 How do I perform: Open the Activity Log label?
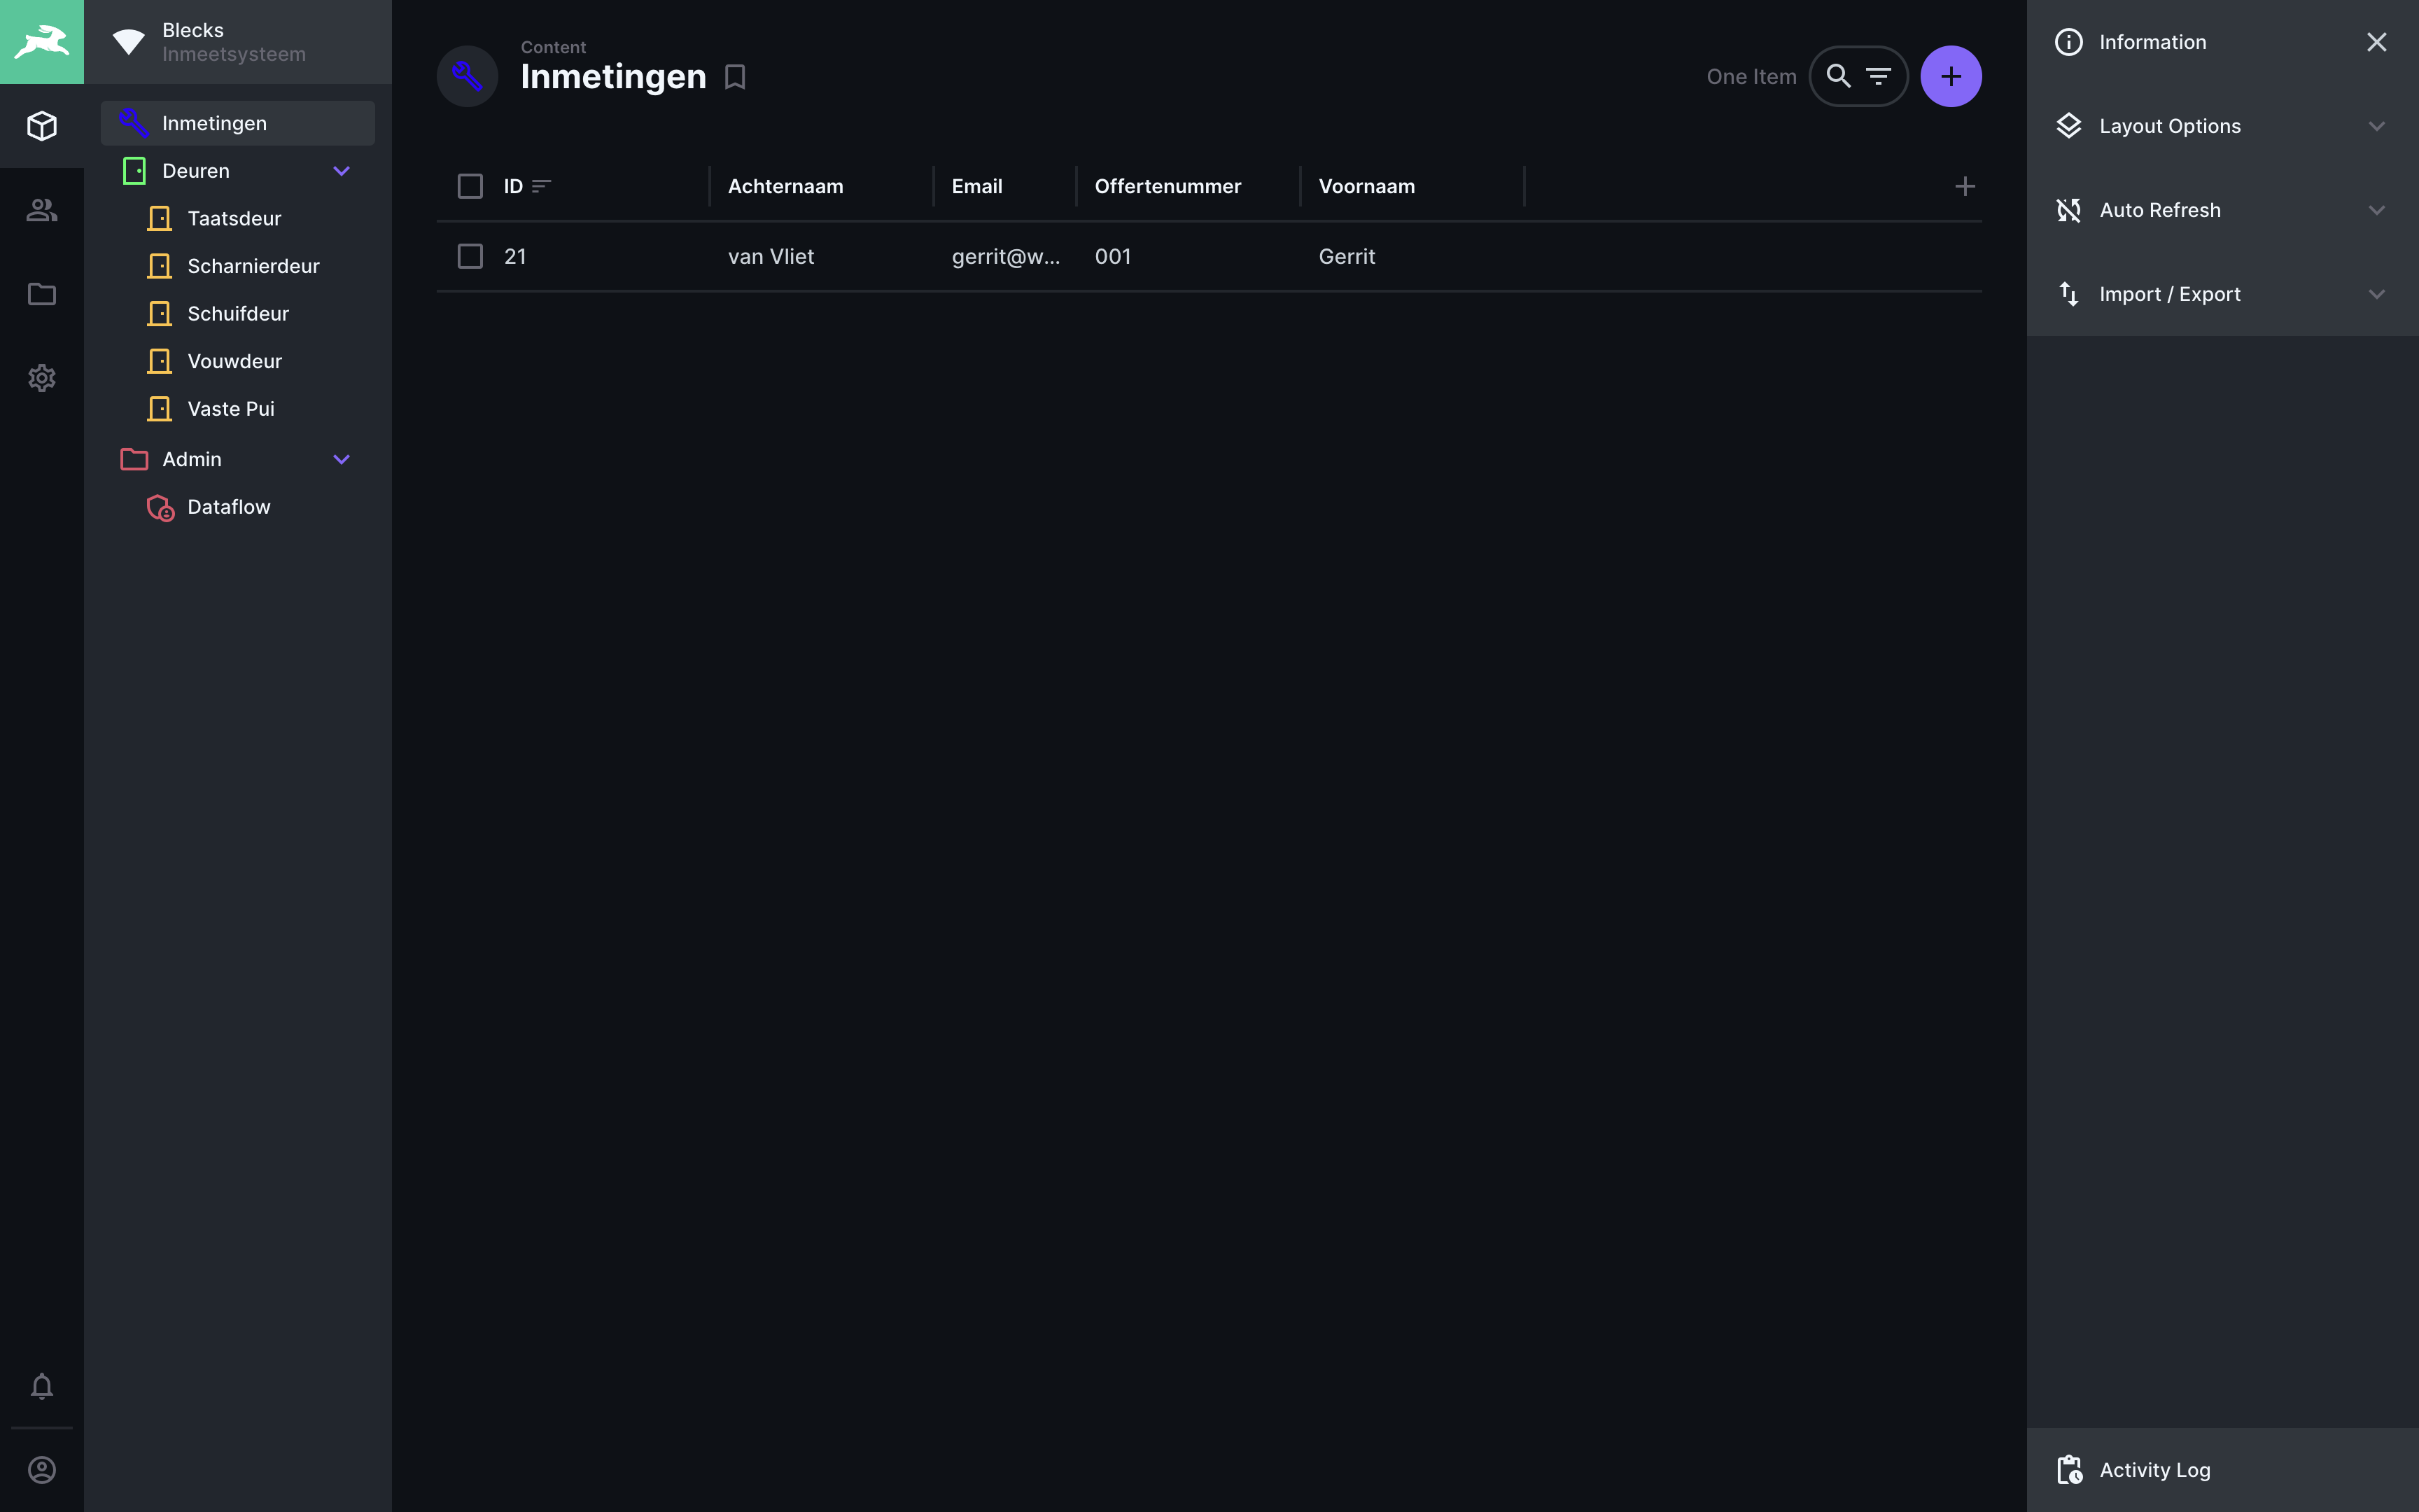coord(2154,1470)
